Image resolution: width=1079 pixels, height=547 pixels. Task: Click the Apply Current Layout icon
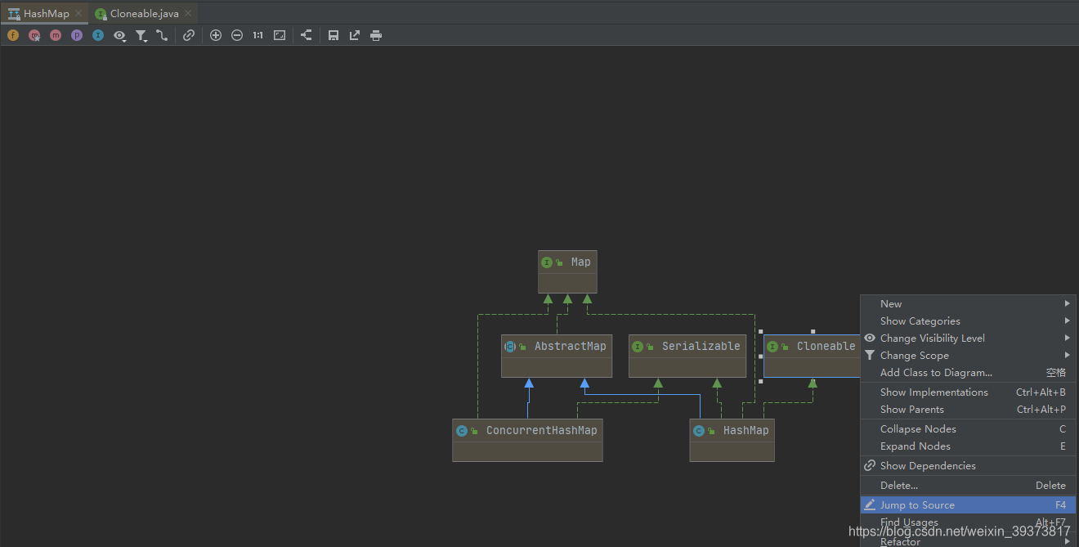point(307,35)
